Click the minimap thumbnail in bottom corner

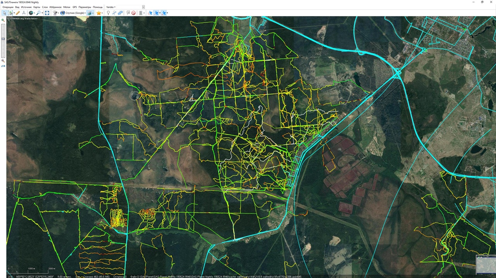(486, 265)
